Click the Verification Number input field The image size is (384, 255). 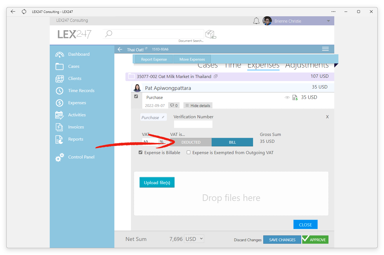(193, 124)
